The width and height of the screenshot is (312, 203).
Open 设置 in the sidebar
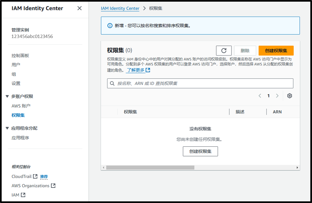(x=16, y=83)
